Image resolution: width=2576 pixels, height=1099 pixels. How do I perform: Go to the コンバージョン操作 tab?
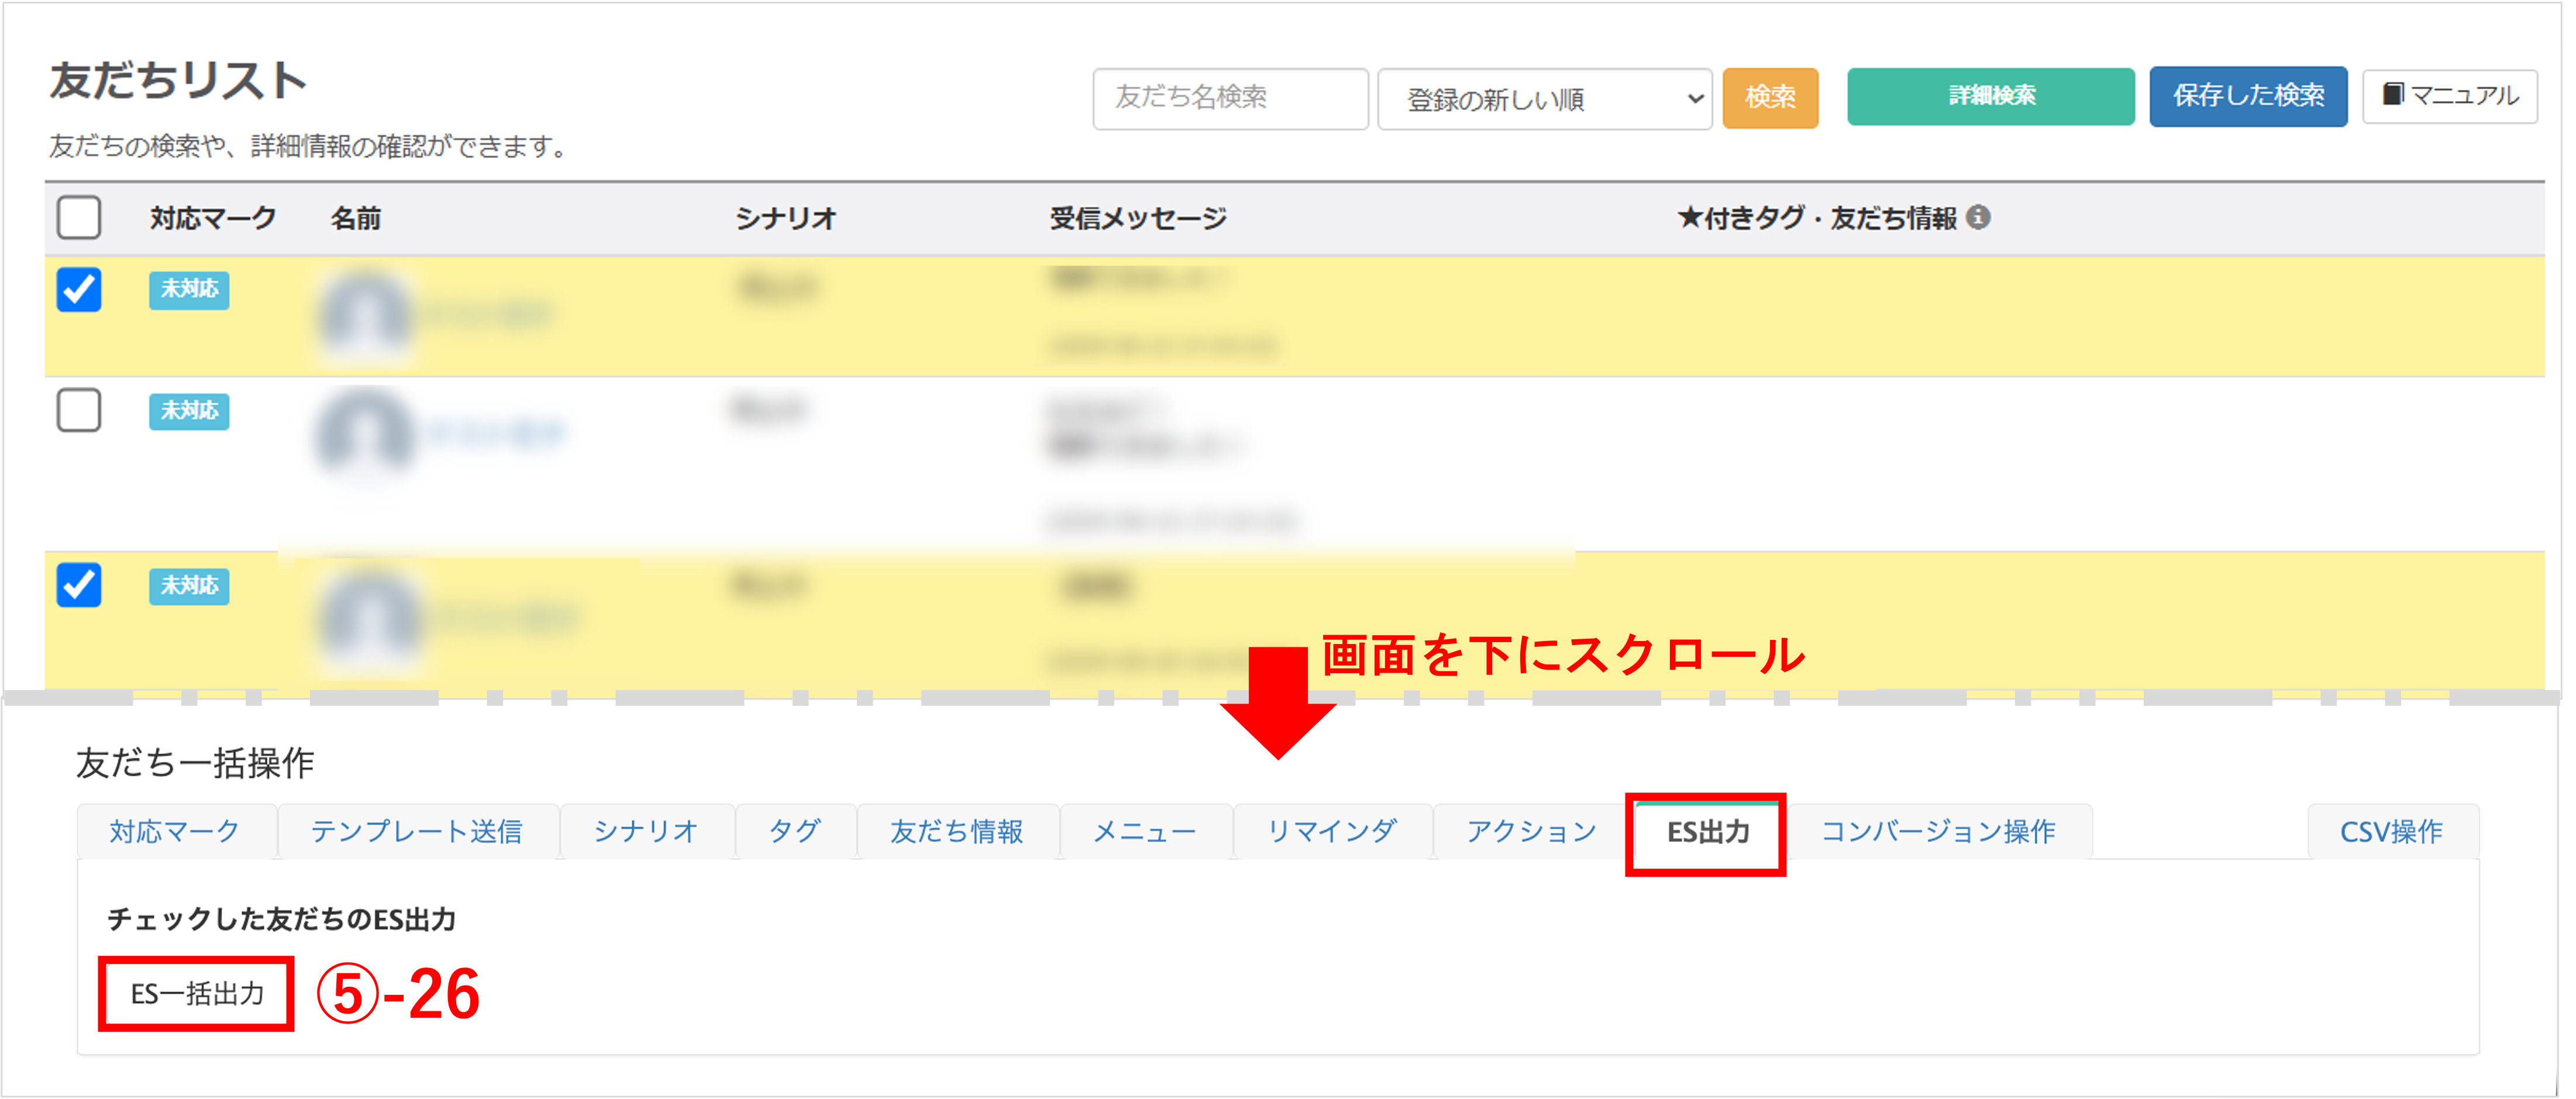click(x=1938, y=832)
